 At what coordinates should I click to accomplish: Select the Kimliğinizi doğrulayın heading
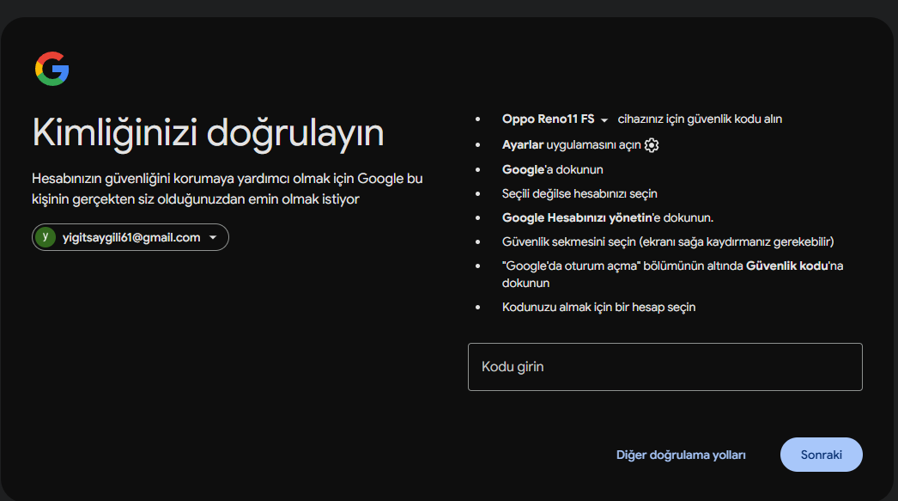[x=208, y=133]
